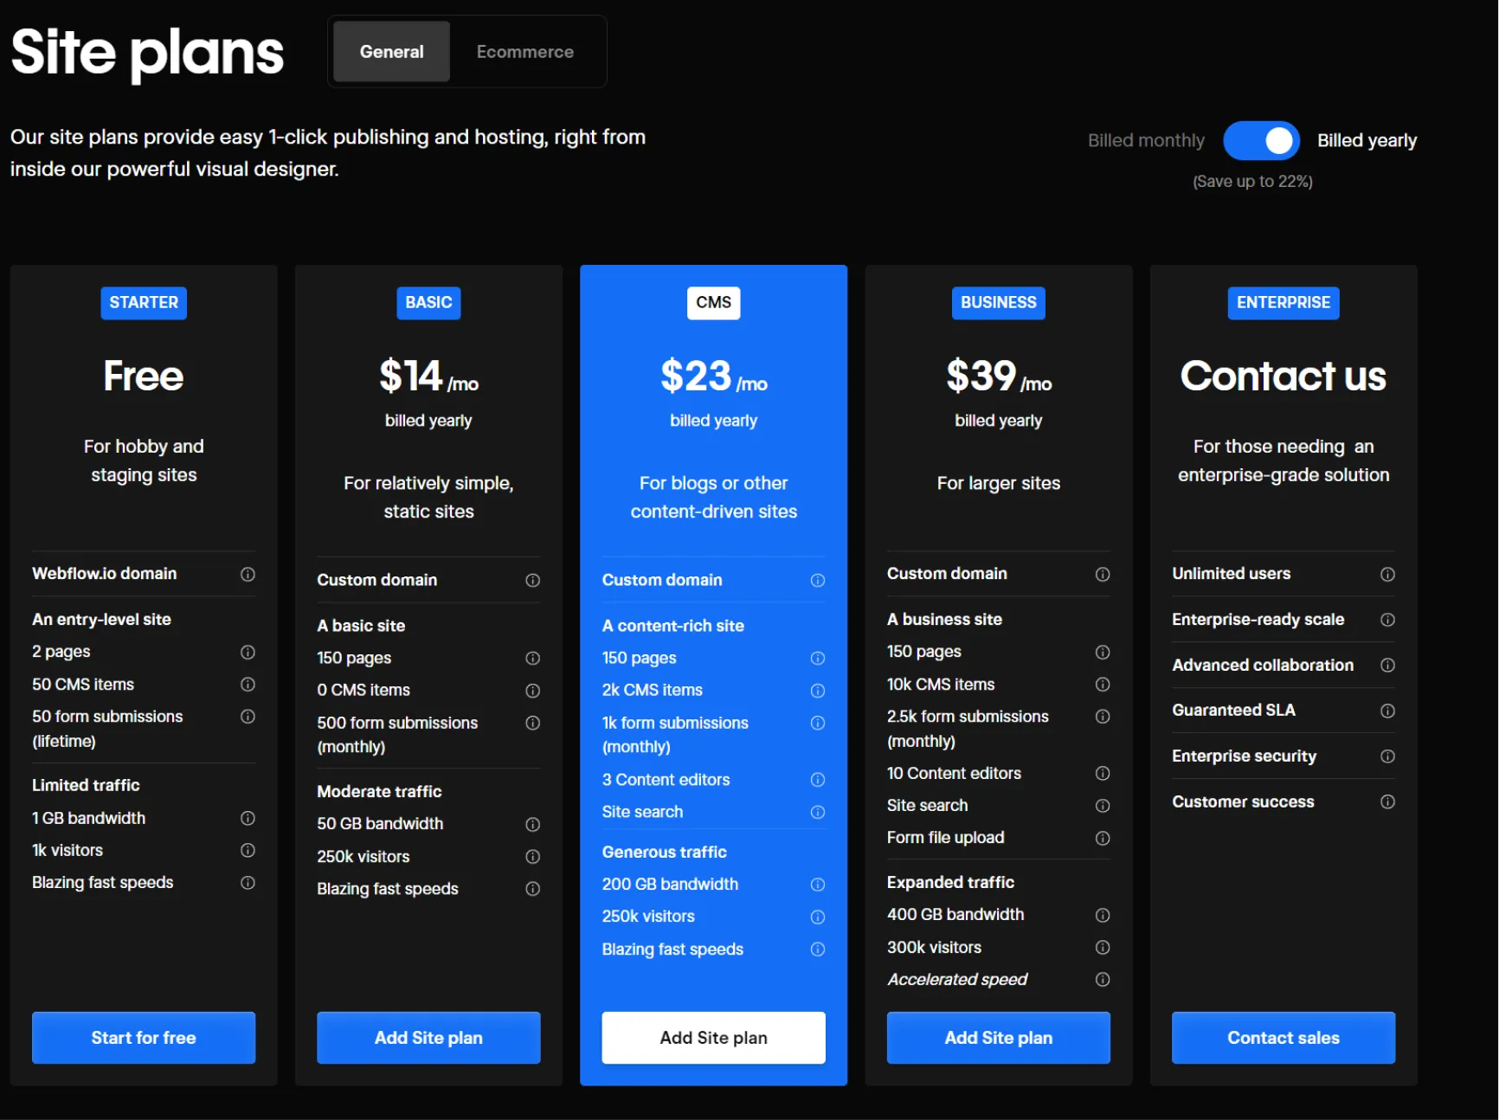Show info for 10 Content editors
Image resolution: width=1499 pixels, height=1120 pixels.
coord(1102,773)
